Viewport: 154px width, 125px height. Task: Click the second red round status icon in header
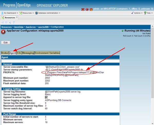tap(87, 9)
